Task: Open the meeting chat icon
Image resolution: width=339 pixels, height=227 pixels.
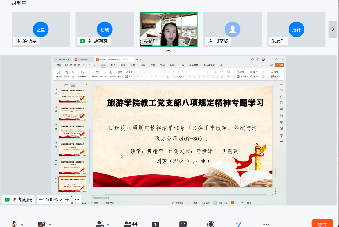Action: pos(183,224)
